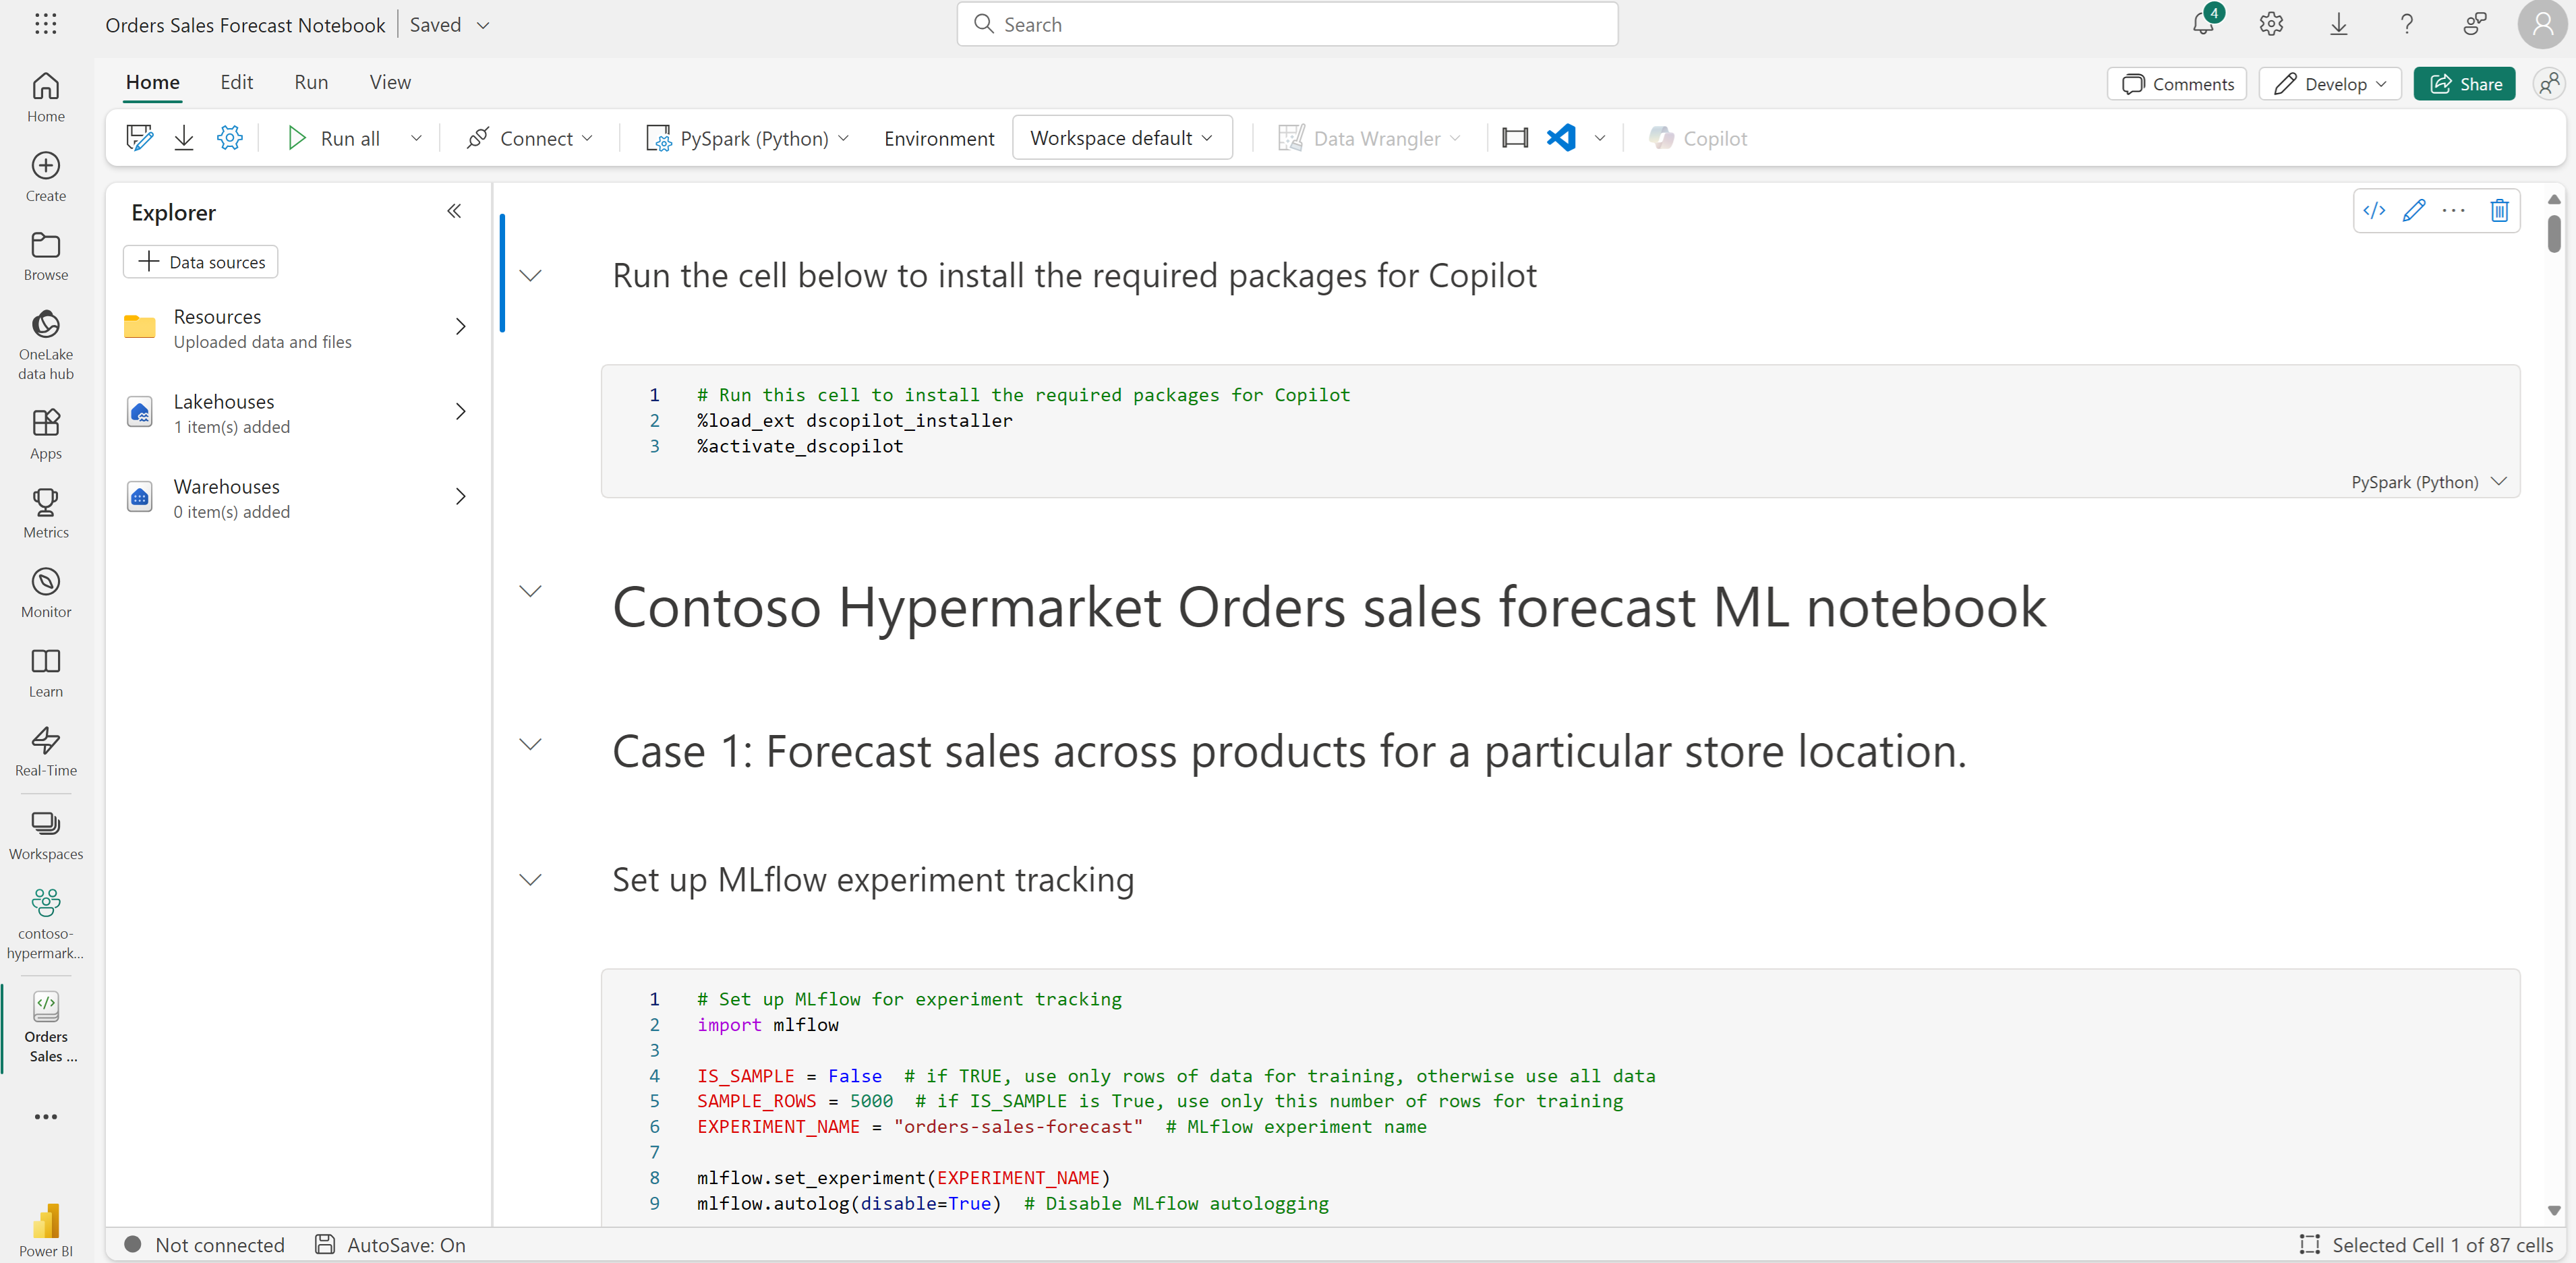2576x1263 pixels.
Task: Click into the Search box
Action: 1287,24
